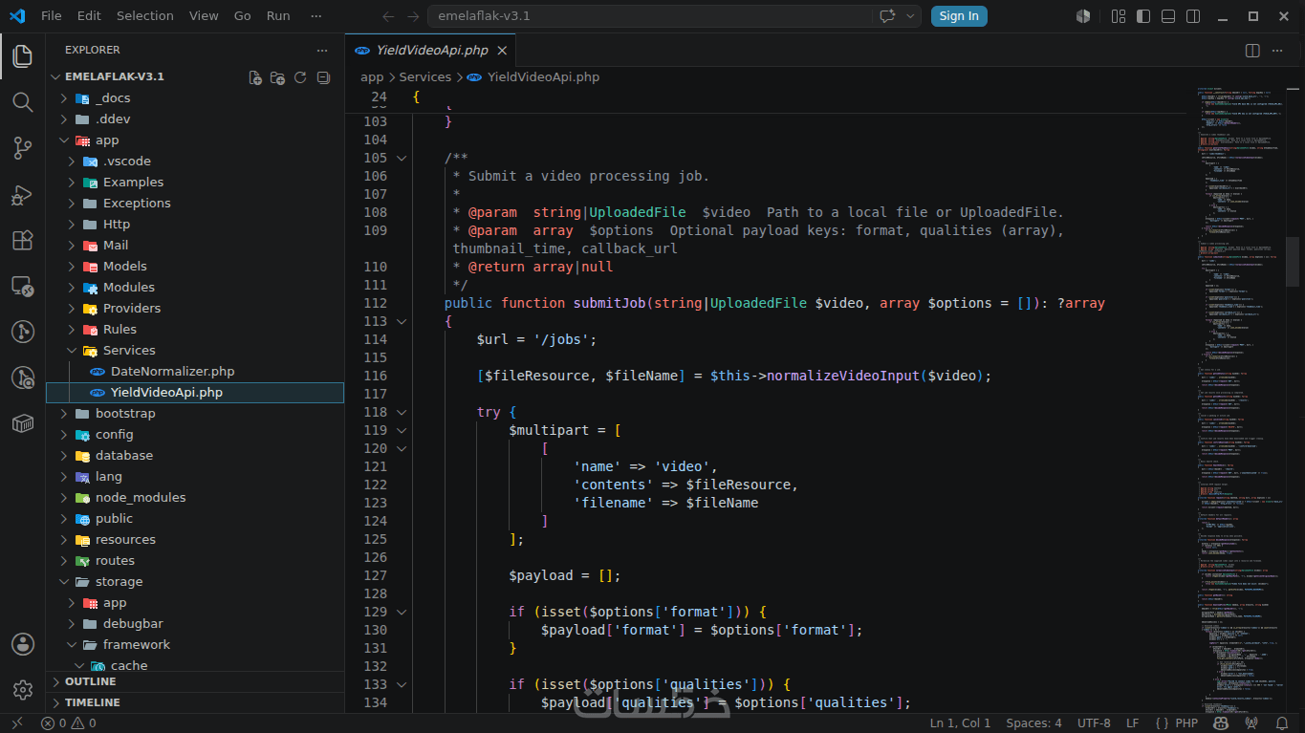1305x733 pixels.
Task: Click the VS Code logo in title bar
Action: point(16,16)
